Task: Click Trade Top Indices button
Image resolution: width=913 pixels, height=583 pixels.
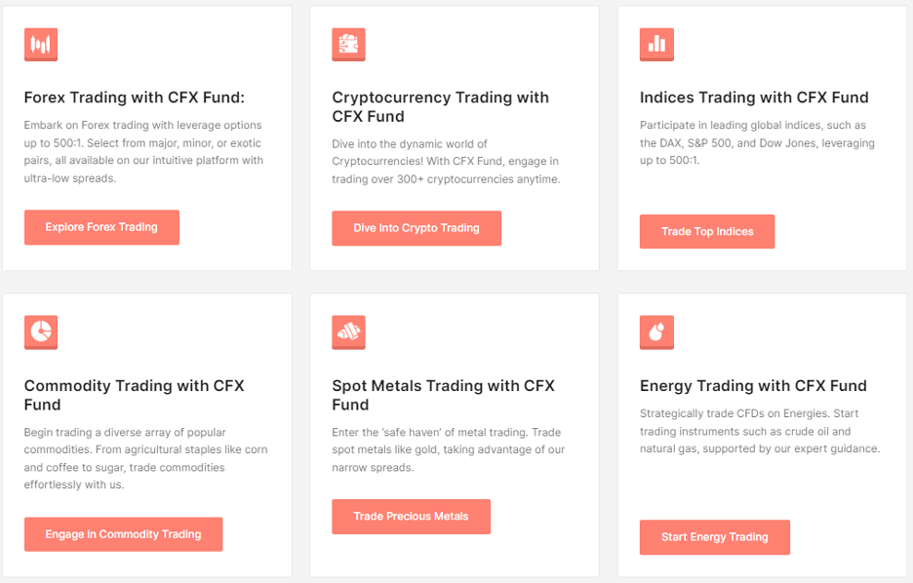Action: click(x=707, y=232)
